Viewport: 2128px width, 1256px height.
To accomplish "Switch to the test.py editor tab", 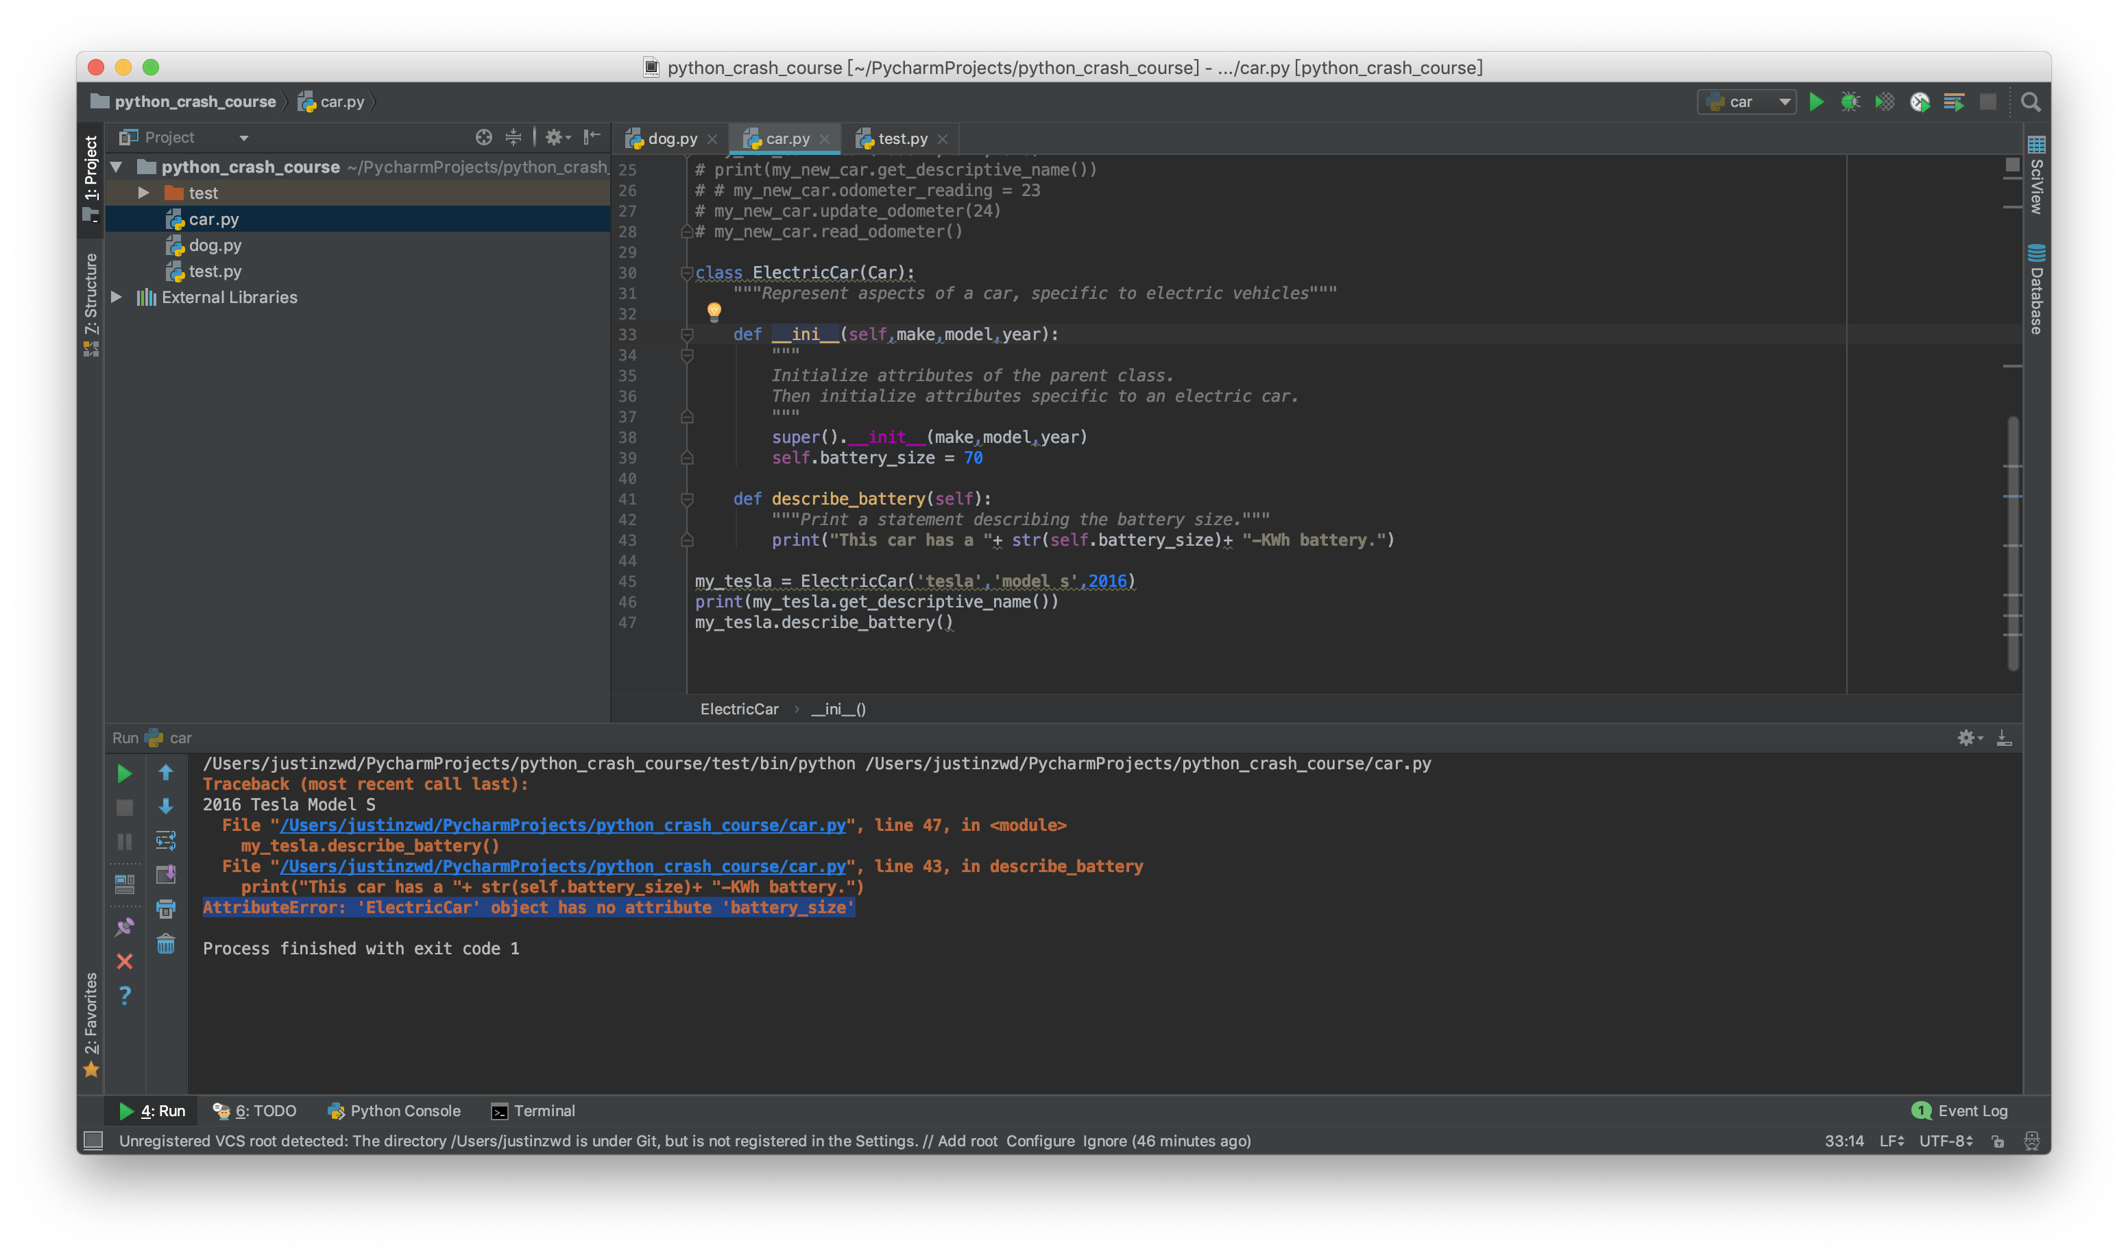I will 902,138.
